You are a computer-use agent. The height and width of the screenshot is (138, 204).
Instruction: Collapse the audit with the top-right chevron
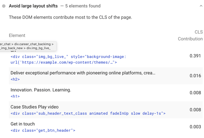click(x=201, y=6)
